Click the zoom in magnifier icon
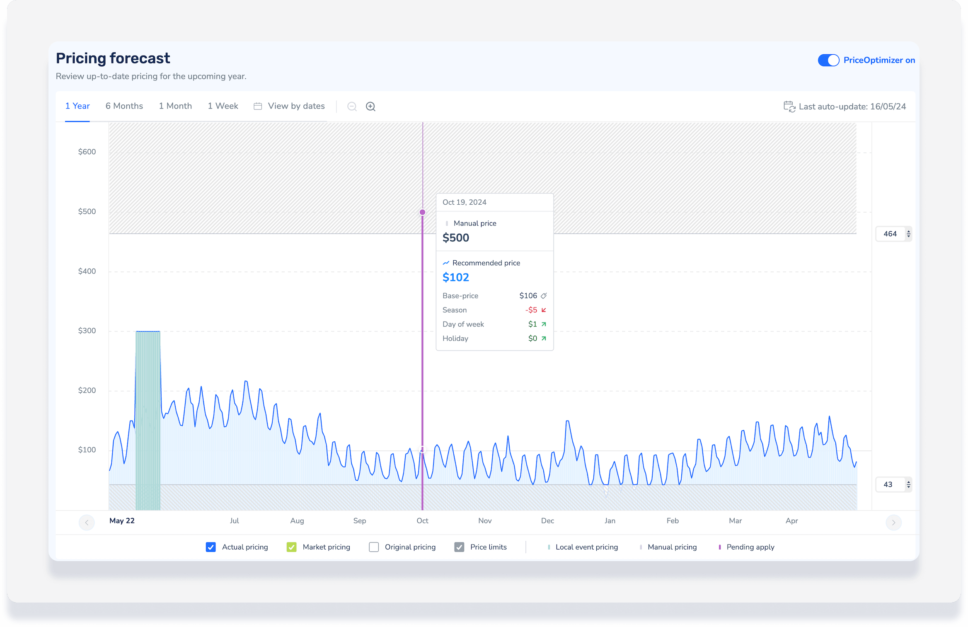Viewport: 968px width, 627px height. [x=370, y=107]
